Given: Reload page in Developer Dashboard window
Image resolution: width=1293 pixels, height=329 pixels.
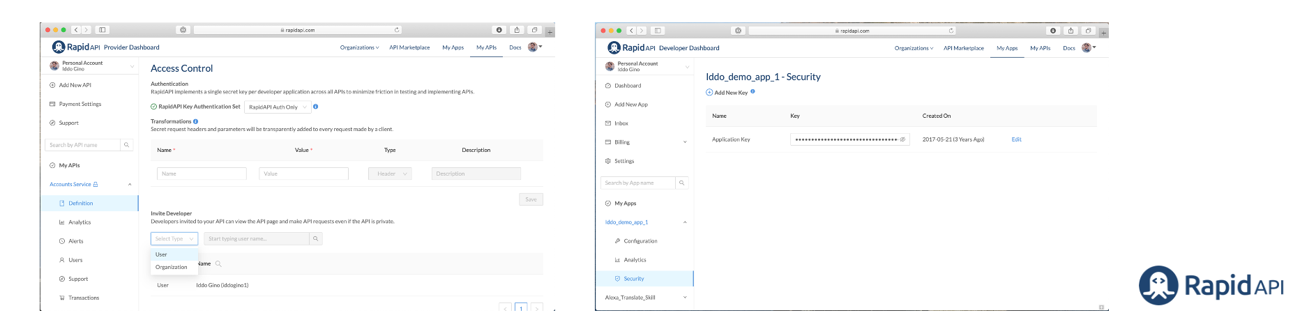Looking at the screenshot, I should [951, 31].
